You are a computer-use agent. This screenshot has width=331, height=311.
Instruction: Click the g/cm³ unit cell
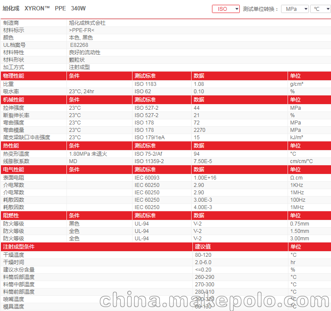coord(297,84)
